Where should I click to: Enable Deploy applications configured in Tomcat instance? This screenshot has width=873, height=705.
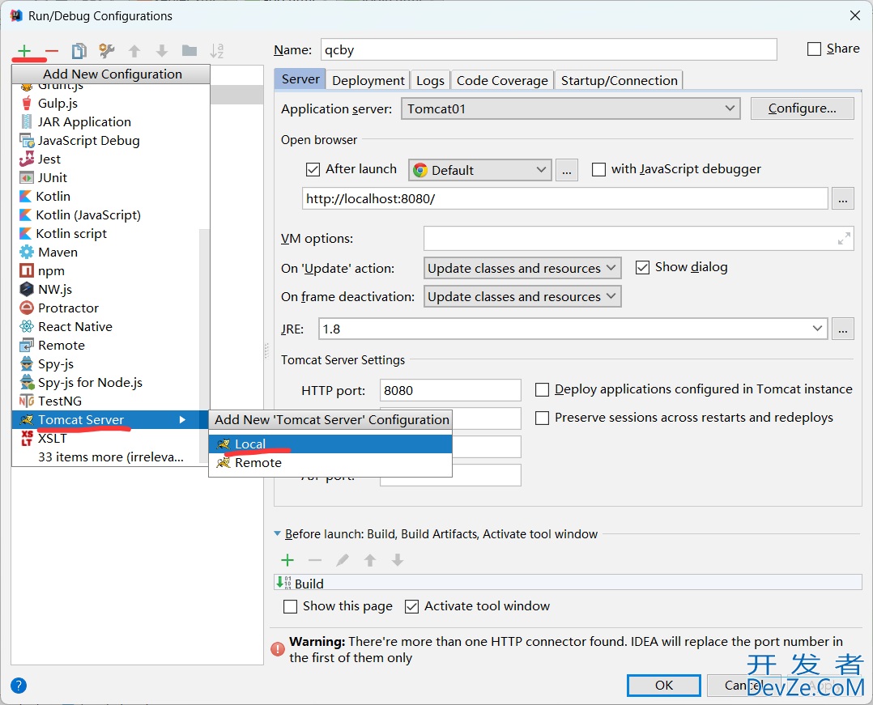tap(542, 389)
